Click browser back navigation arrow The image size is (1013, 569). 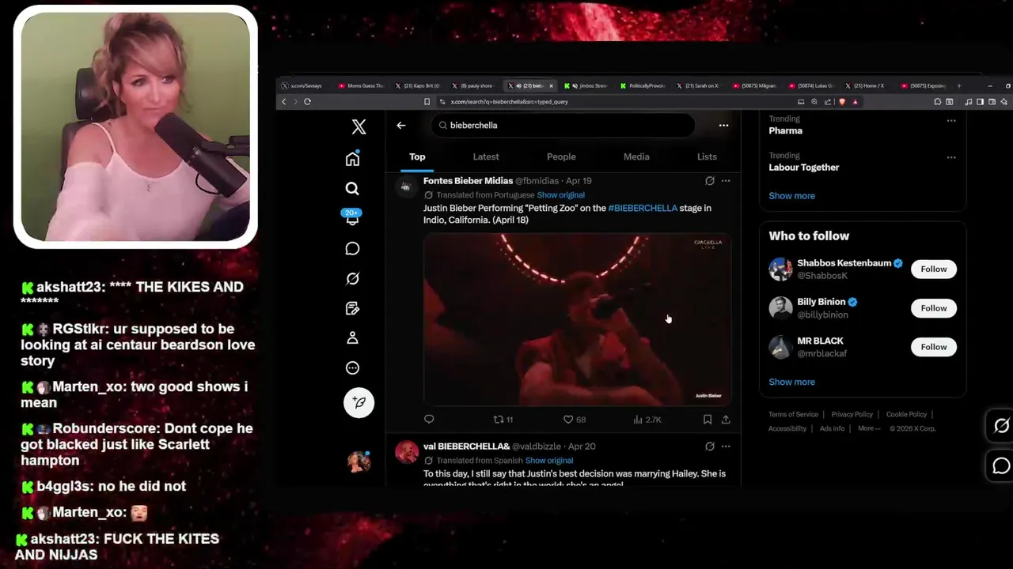click(283, 101)
